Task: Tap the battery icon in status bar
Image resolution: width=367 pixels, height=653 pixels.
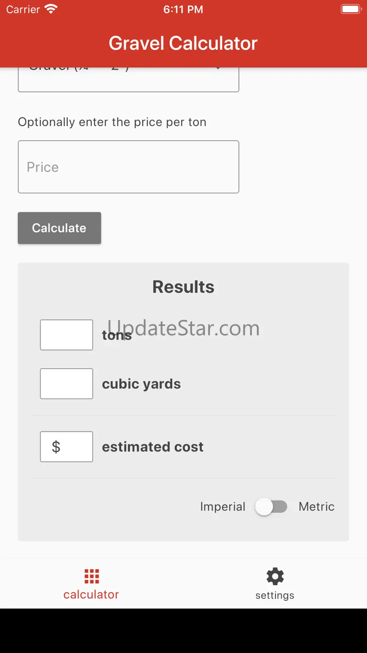Action: pyautogui.click(x=351, y=9)
